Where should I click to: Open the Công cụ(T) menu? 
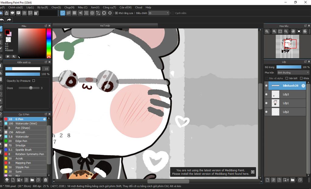pos(109,7)
